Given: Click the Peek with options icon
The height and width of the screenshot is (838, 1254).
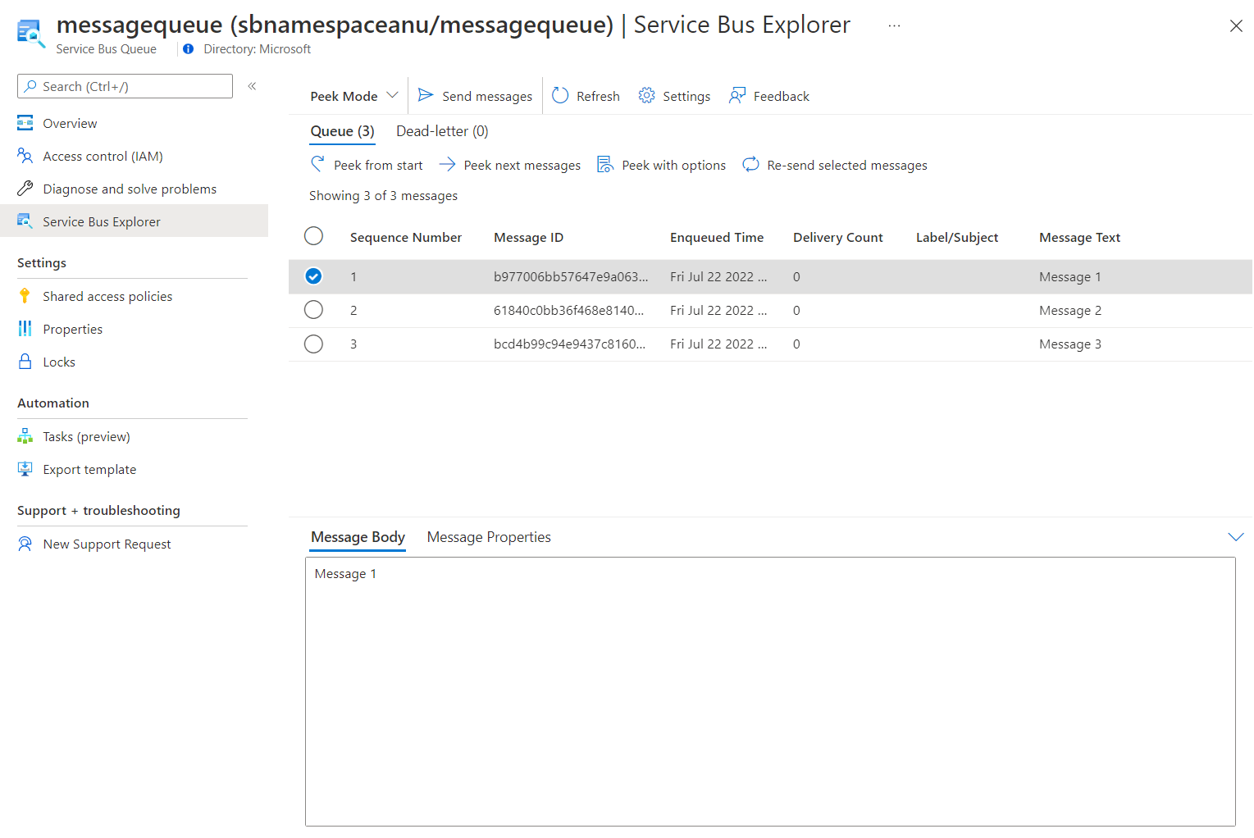Looking at the screenshot, I should [605, 164].
